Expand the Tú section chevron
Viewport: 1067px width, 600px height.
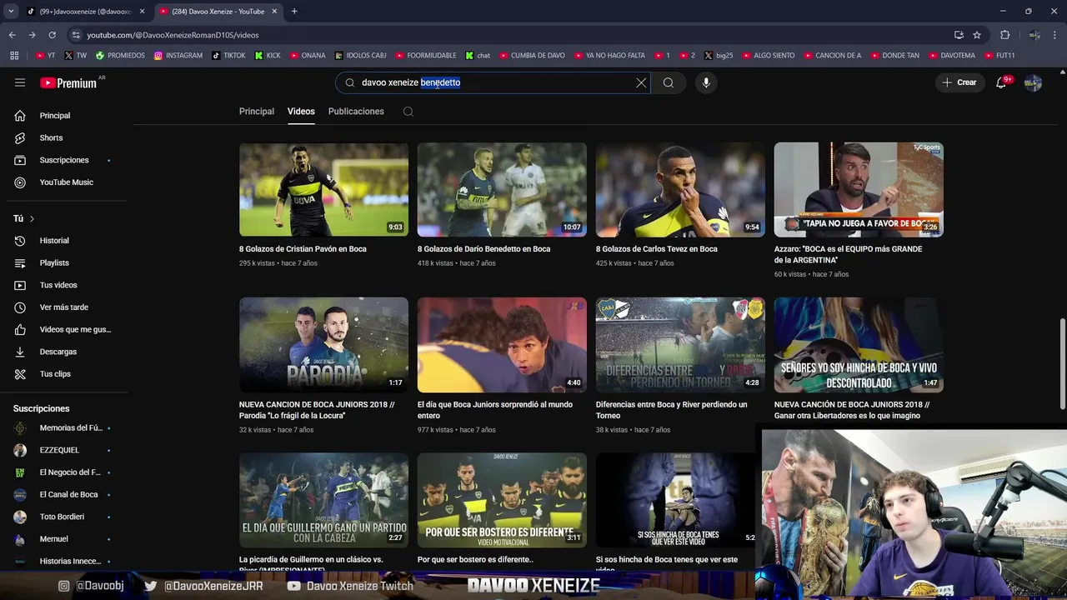click(x=32, y=218)
